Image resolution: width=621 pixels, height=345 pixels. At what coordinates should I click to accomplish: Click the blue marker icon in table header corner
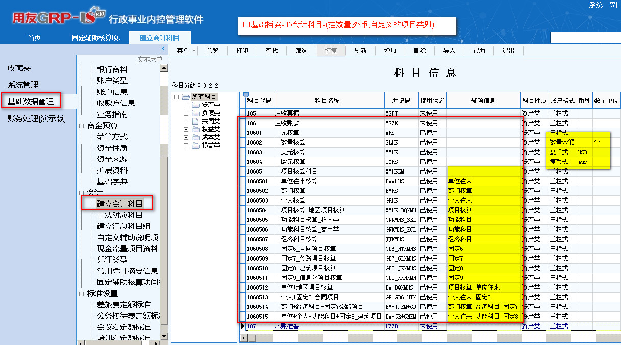click(246, 95)
